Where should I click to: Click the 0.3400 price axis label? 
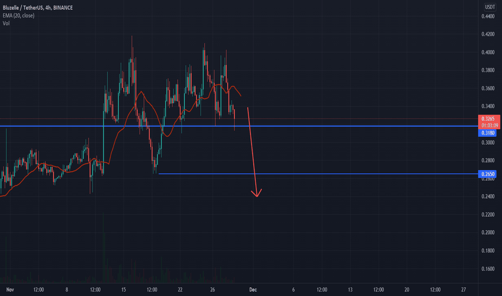tap(488, 106)
